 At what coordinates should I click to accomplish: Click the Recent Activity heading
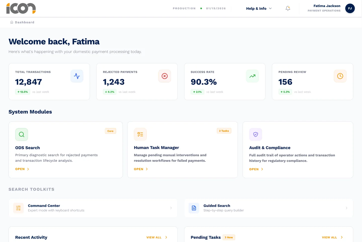pyautogui.click(x=31, y=237)
